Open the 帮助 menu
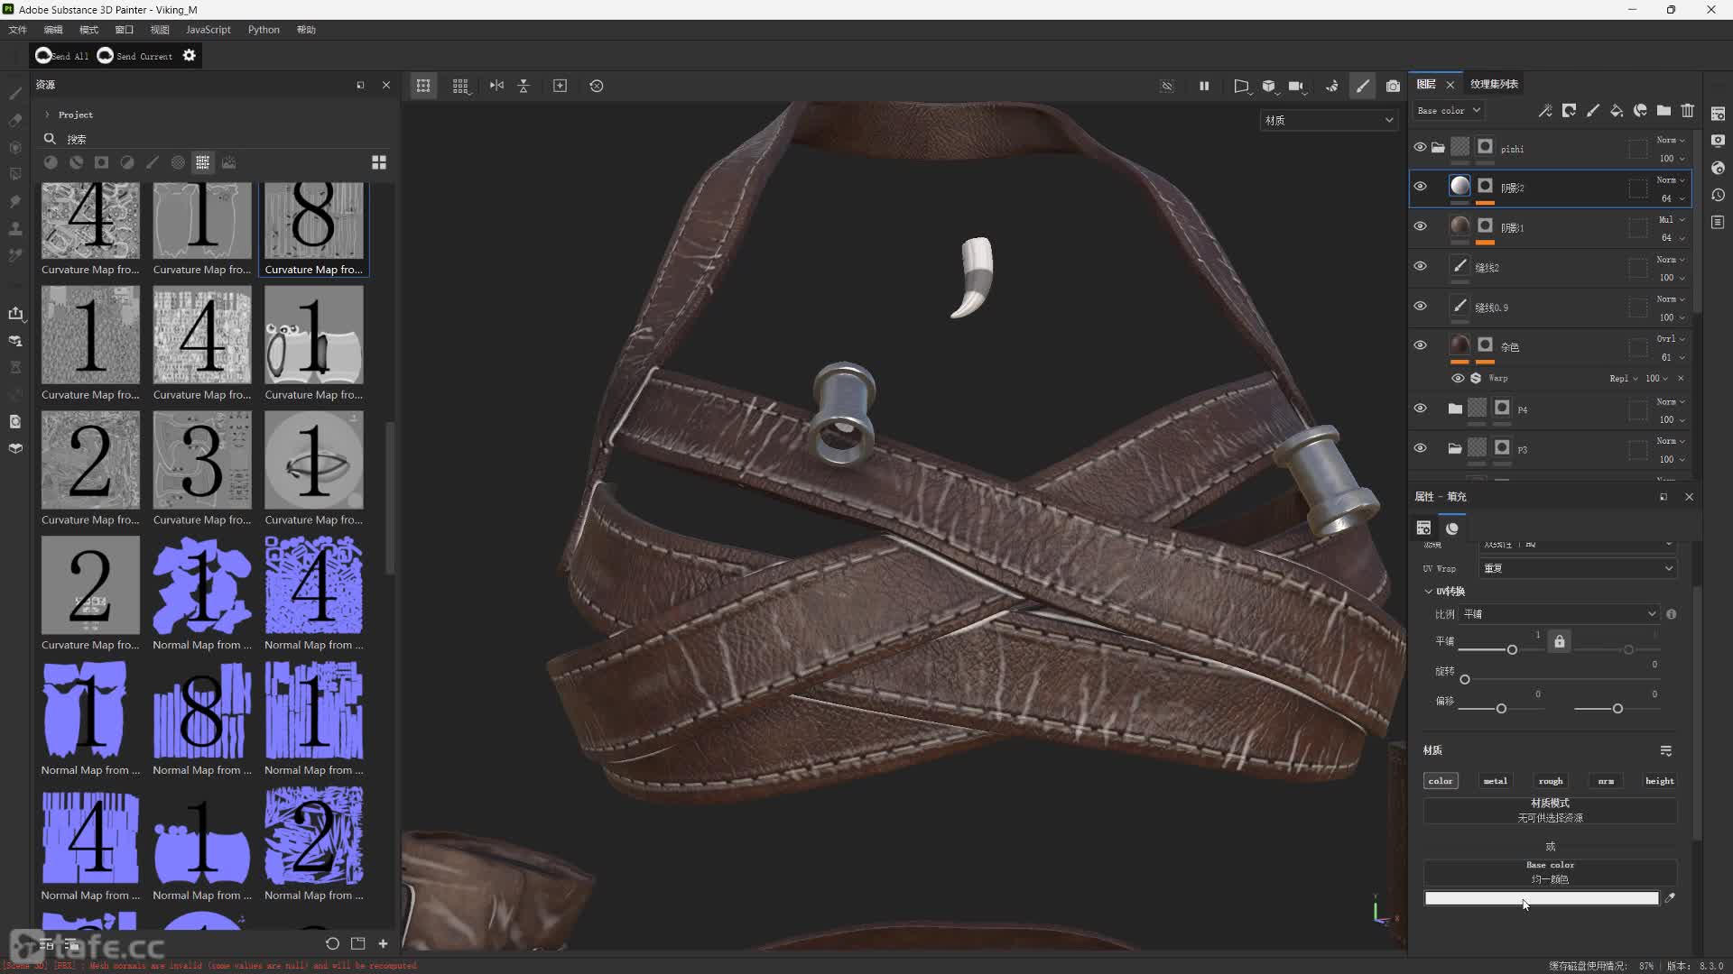Viewport: 1733px width, 974px height. (306, 30)
